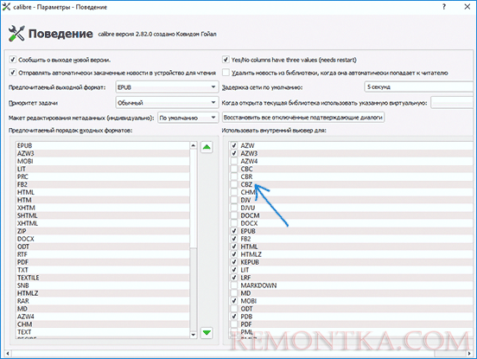Viewport: 477px width, 359px height.
Task: Uncheck AZW in internal viewer list
Action: click(234, 145)
